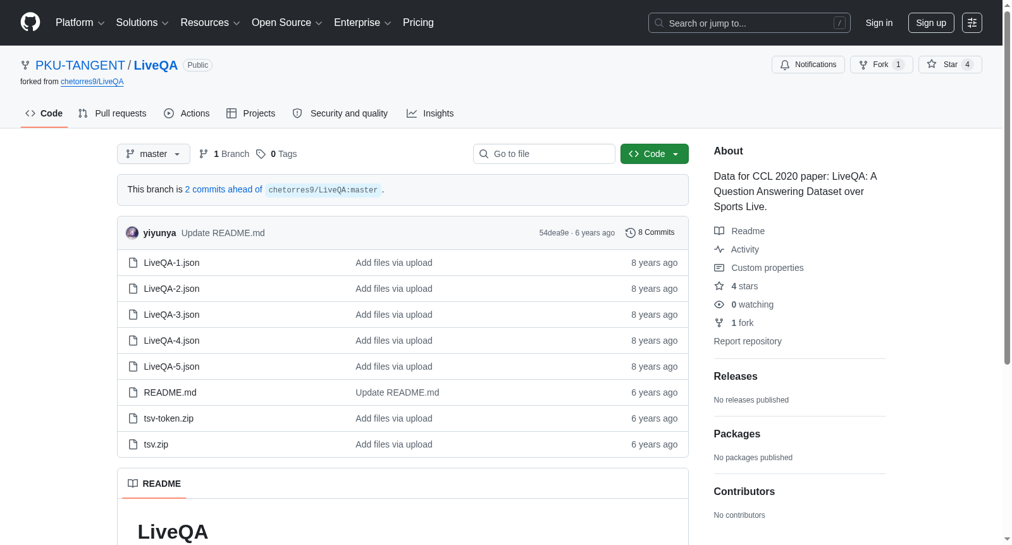
Task: Click the star icon beside 4 stars
Action: (x=719, y=286)
